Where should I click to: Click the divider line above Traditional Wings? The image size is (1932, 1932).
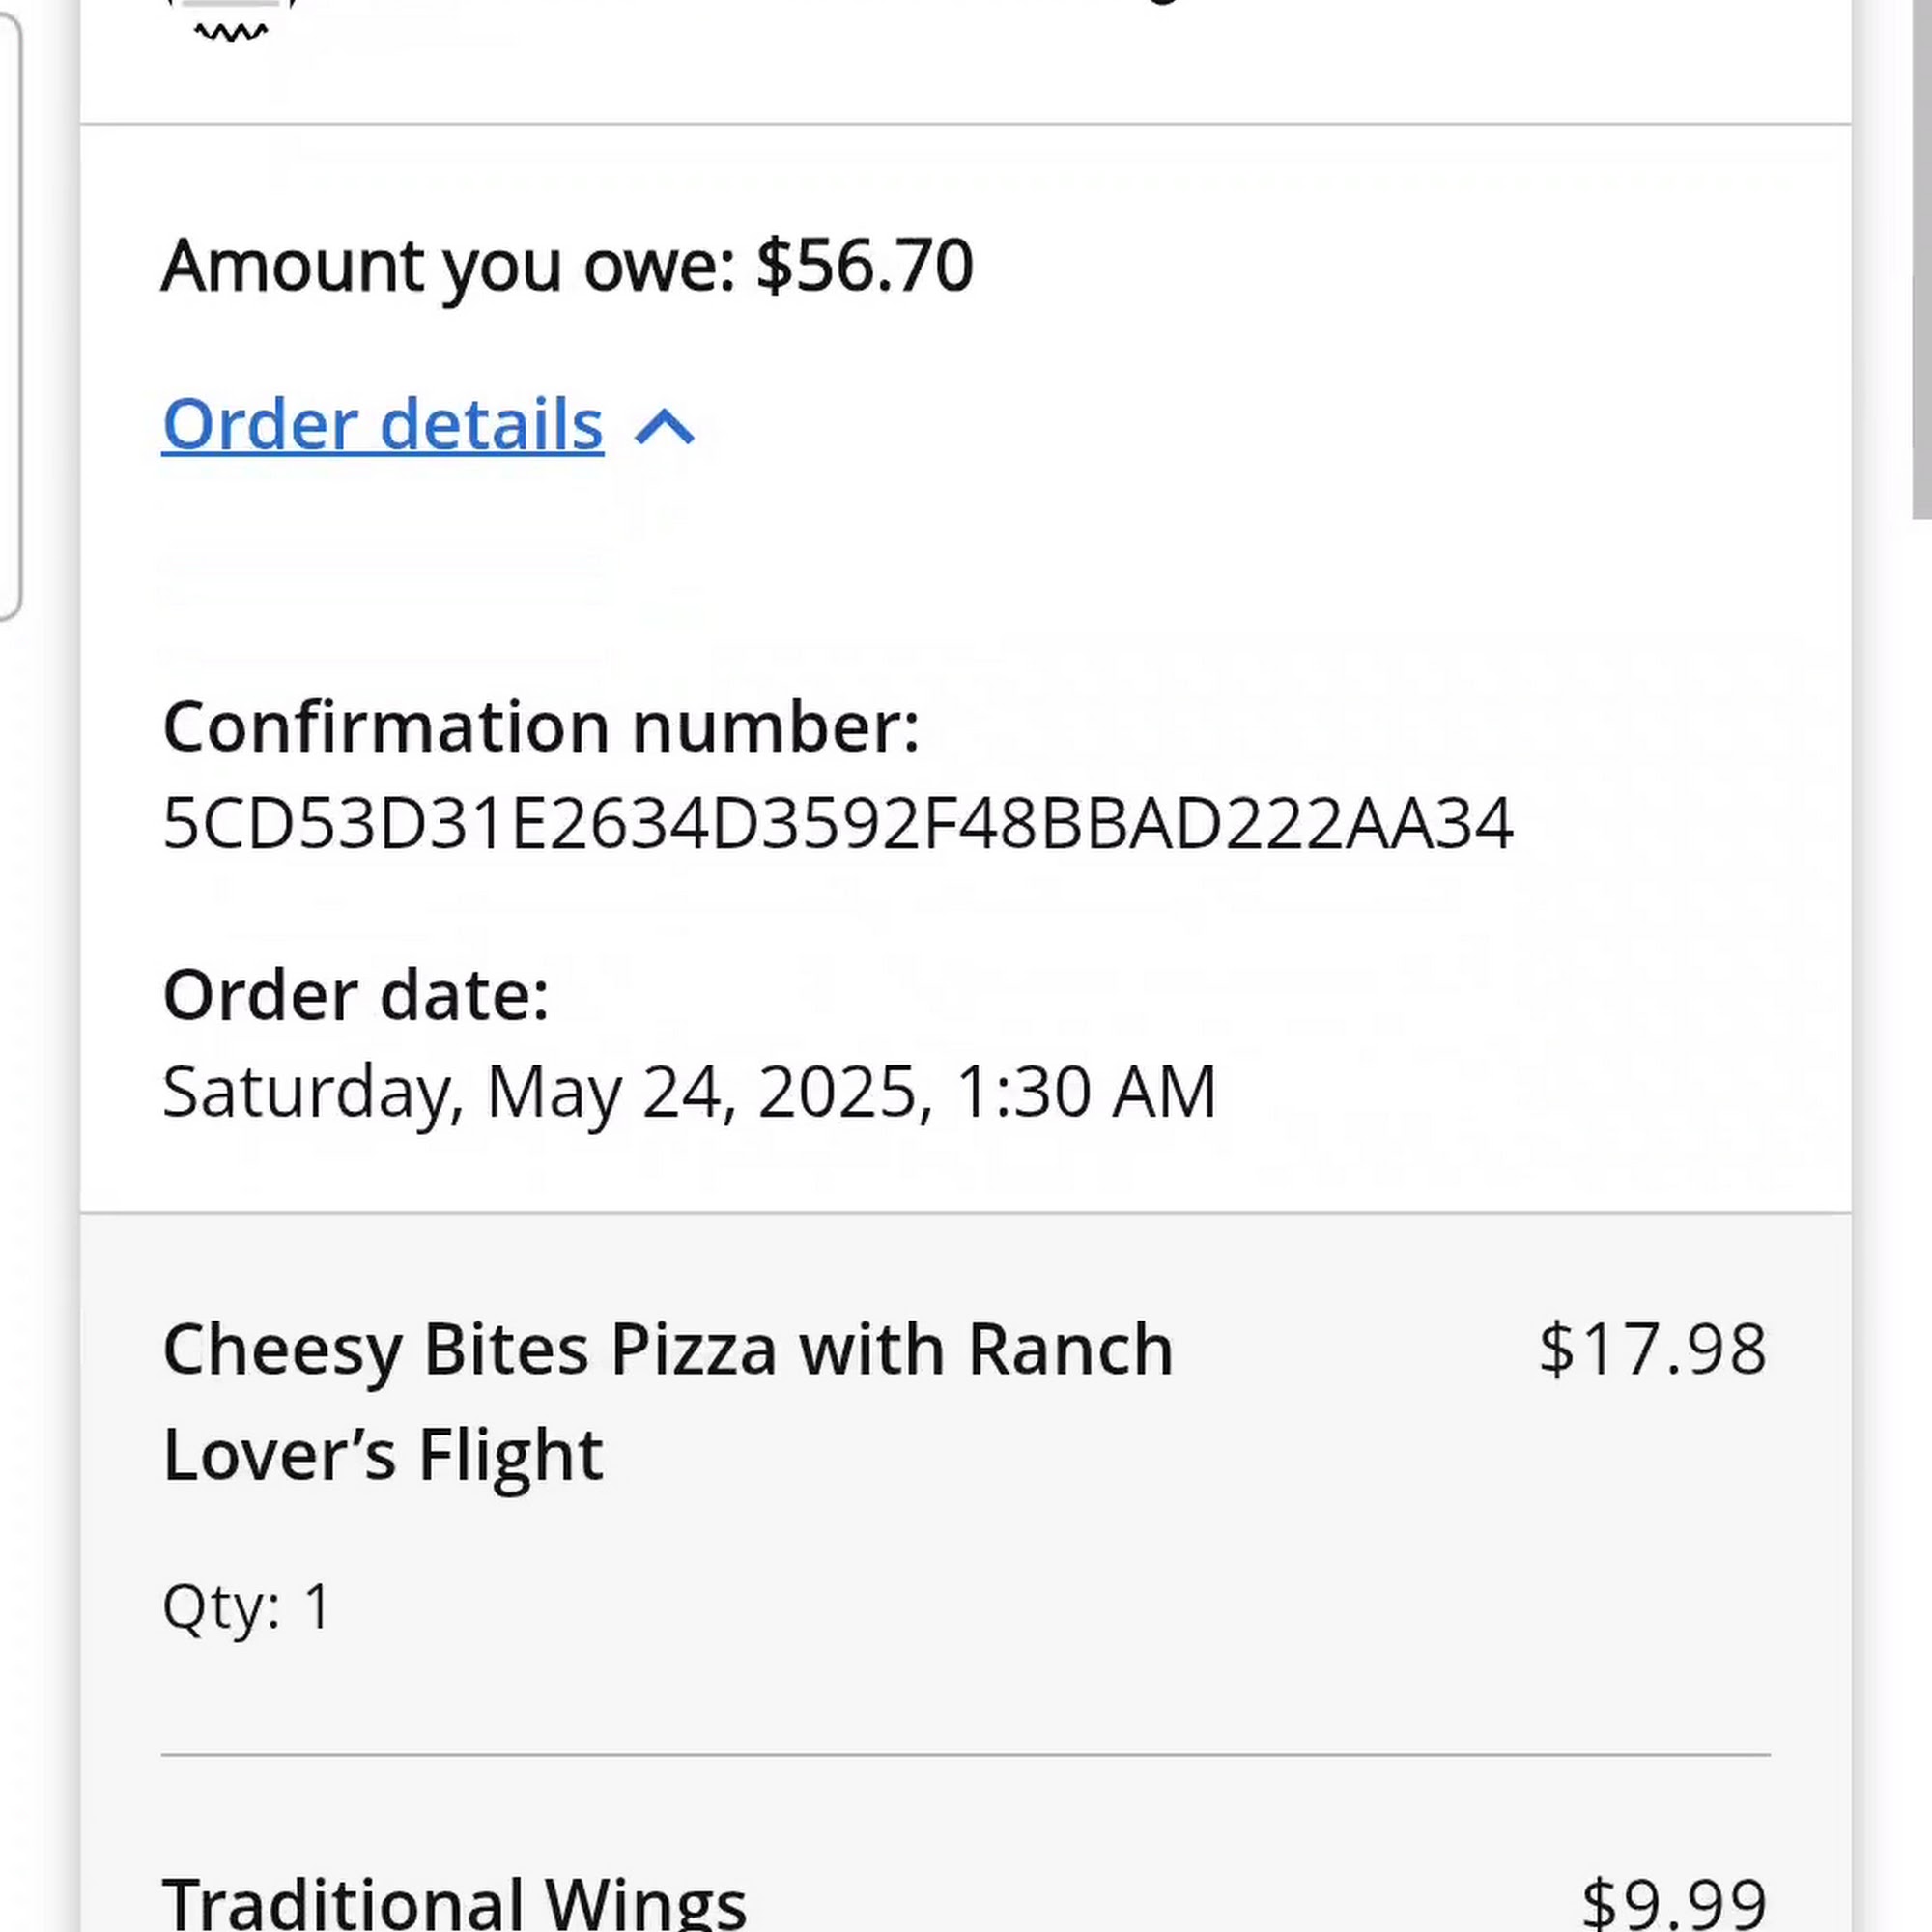tap(965, 1755)
